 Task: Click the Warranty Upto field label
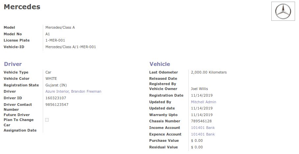click(163, 115)
